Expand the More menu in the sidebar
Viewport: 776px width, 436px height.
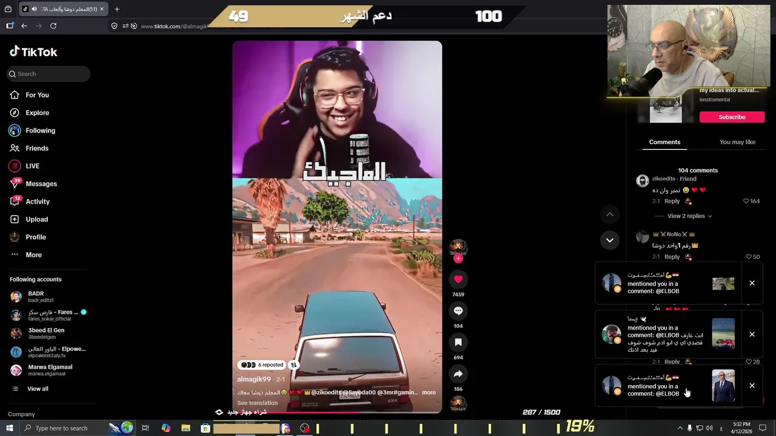33,255
